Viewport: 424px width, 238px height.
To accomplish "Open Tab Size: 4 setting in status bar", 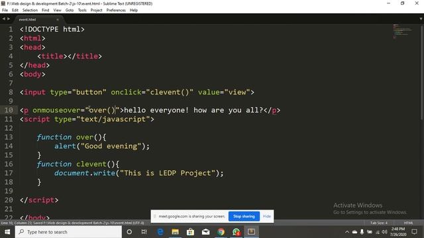I will (x=379, y=223).
